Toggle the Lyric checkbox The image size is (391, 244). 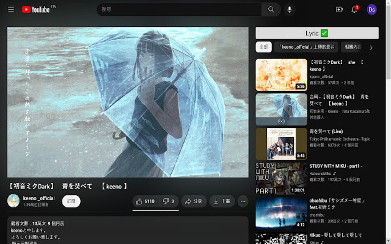(324, 33)
